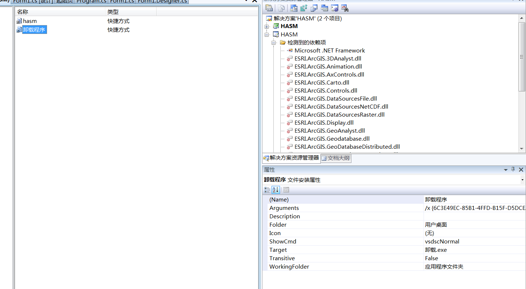
Task: Click the Alphabetical sort icon in Properties
Action: (x=276, y=190)
